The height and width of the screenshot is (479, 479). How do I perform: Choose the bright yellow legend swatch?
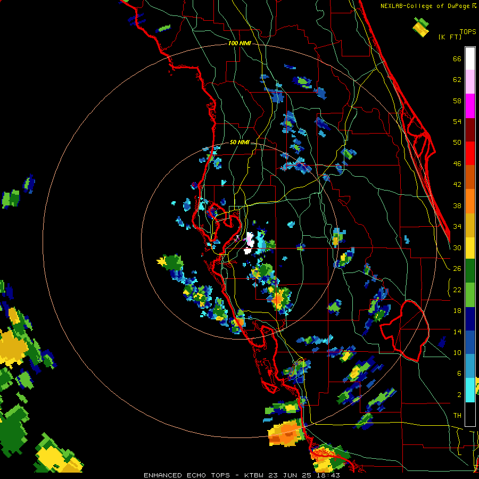(470, 248)
